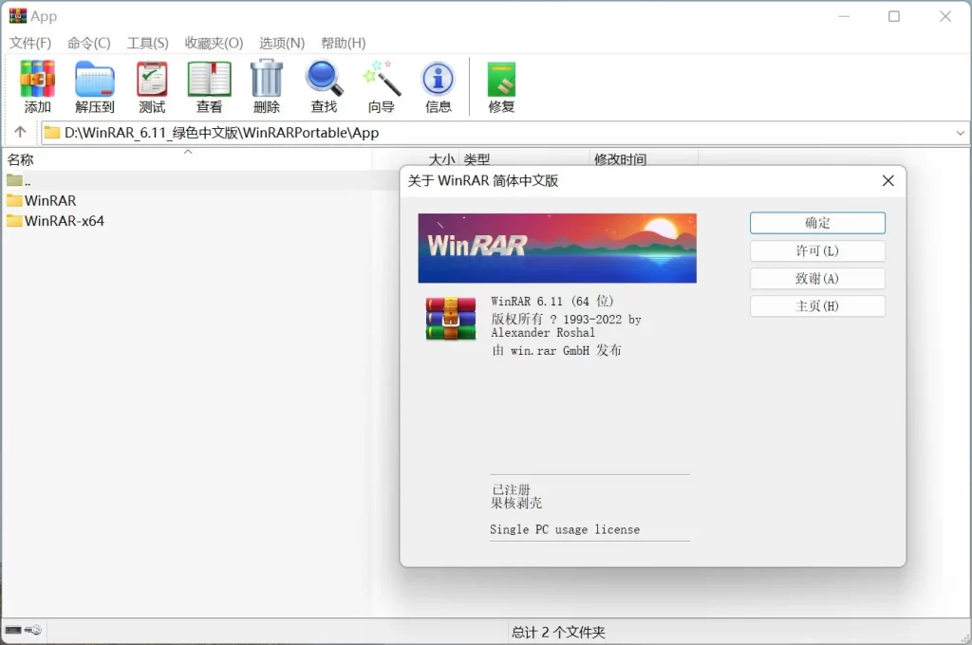Open the 命令(C) menu
Screen dimensions: 972x645
click(88, 43)
